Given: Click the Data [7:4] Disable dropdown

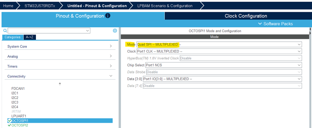Looking at the screenshot, I should click(222, 86).
